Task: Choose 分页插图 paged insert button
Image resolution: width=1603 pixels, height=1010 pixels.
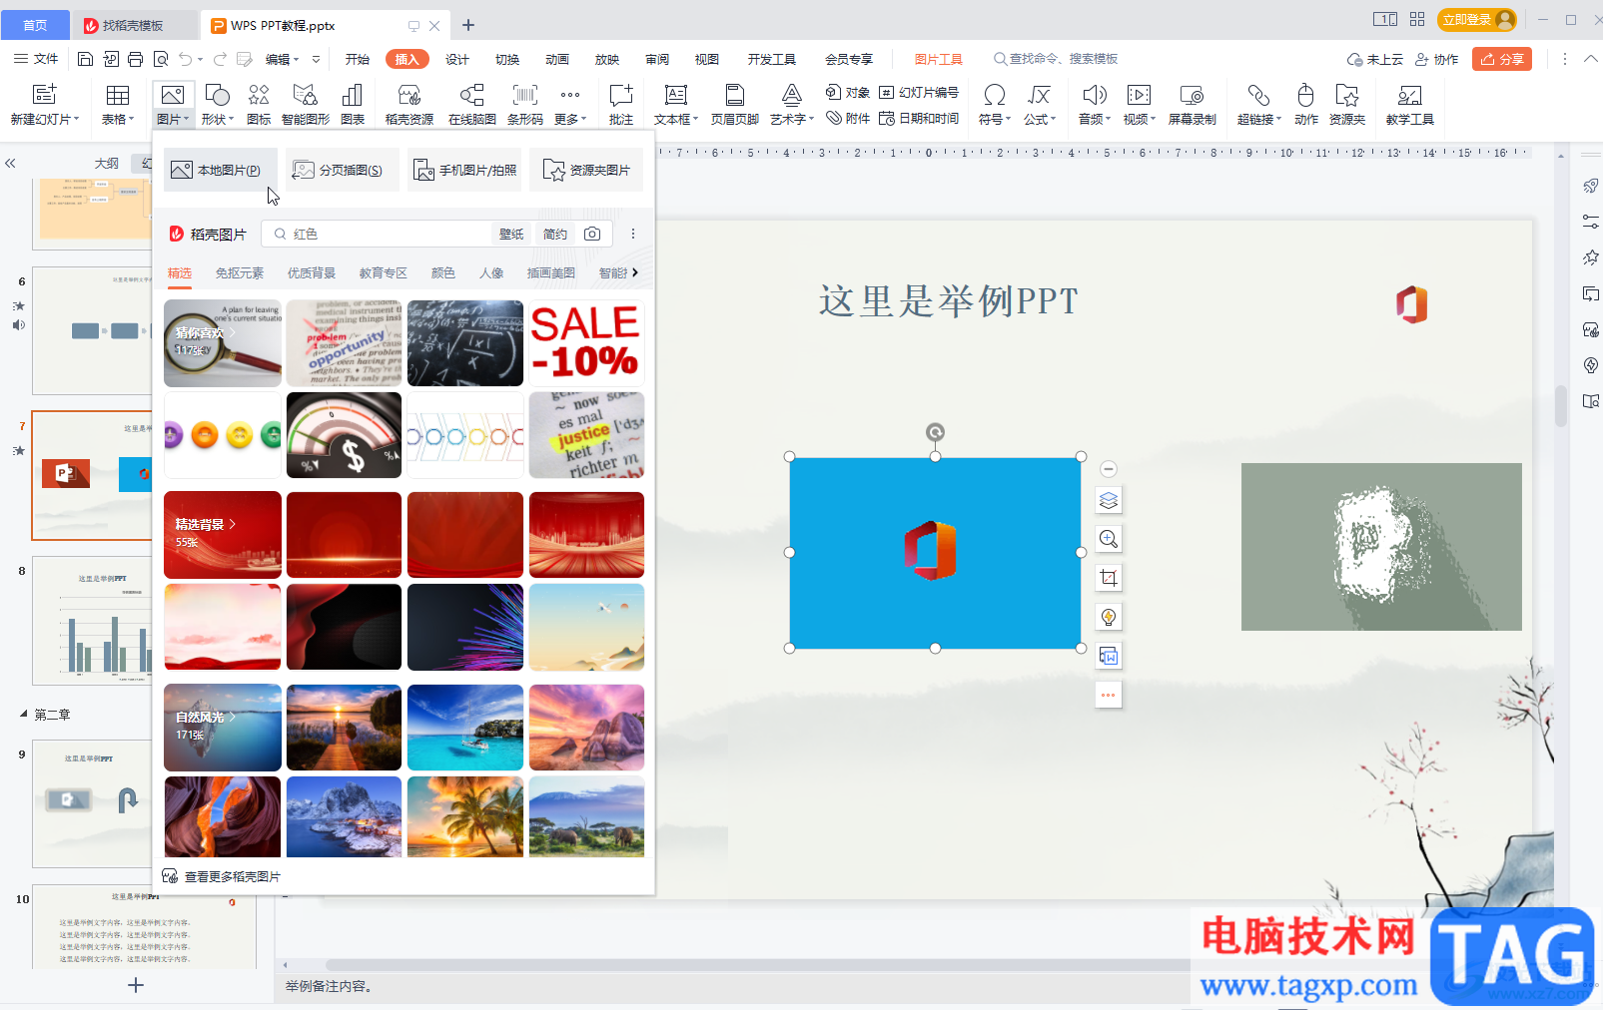Action: [x=343, y=171]
